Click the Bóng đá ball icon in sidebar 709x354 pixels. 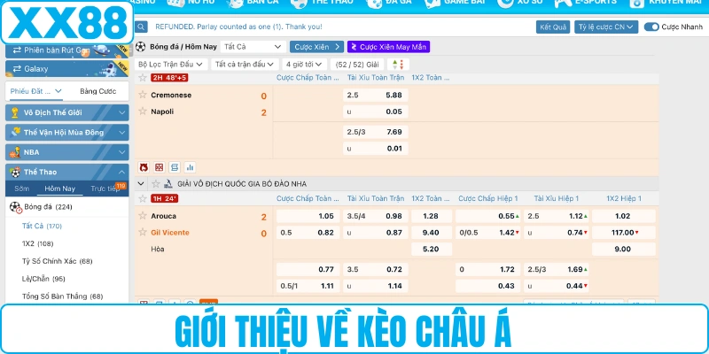point(16,207)
